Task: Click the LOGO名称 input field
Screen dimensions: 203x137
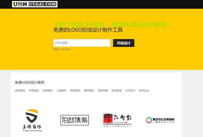Action: [x=82, y=43]
